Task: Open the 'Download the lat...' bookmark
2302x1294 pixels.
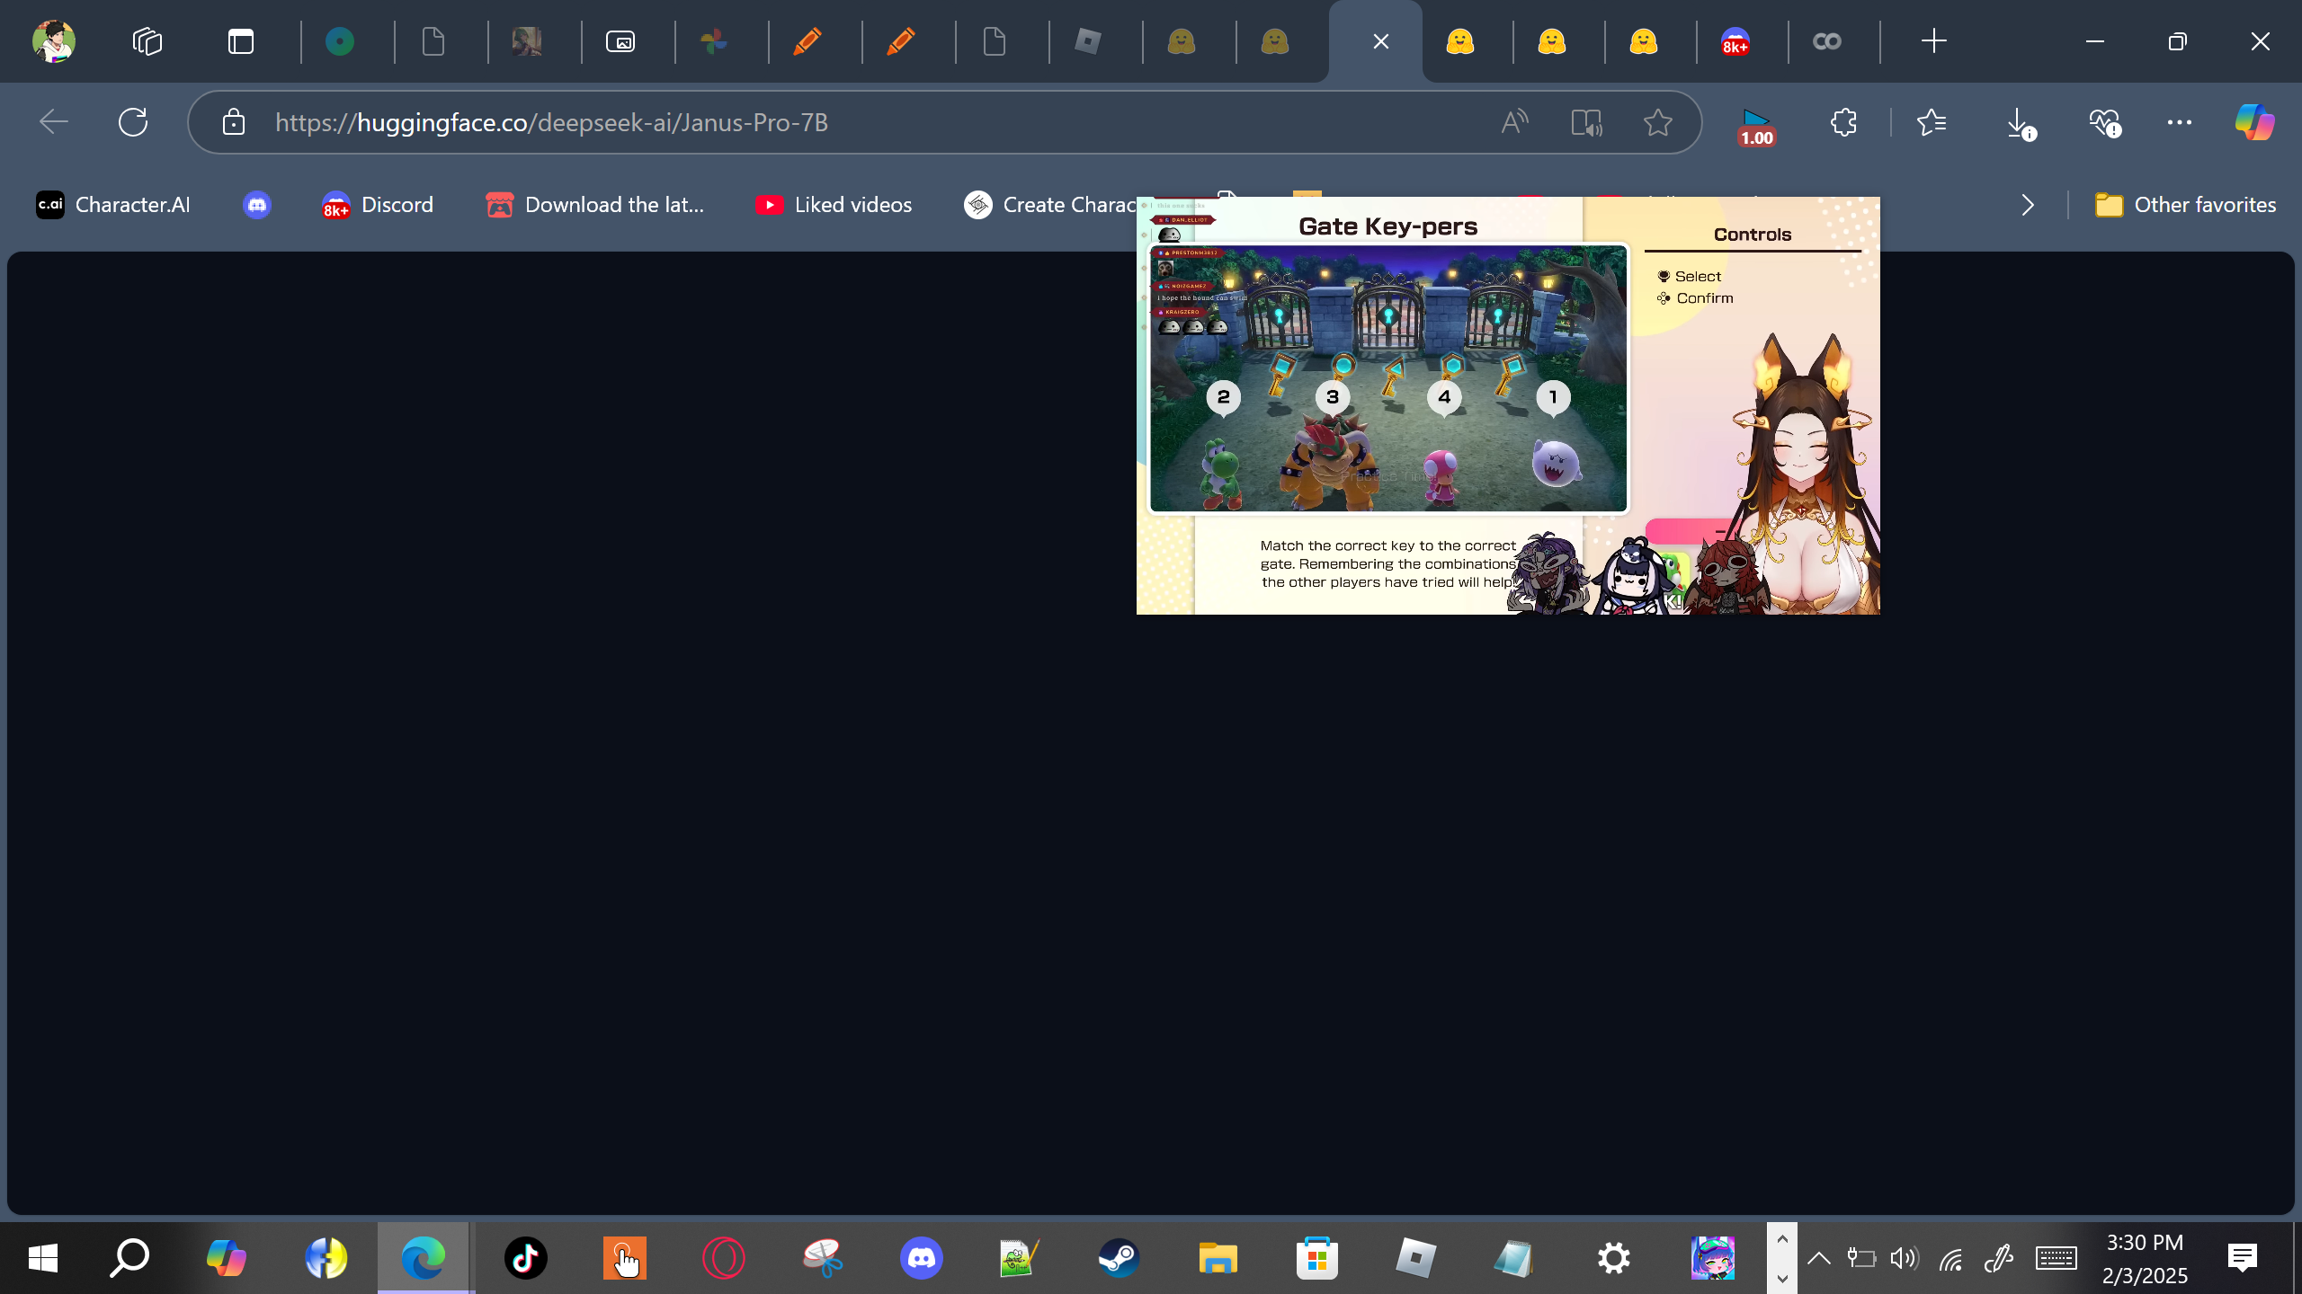Action: (x=595, y=205)
